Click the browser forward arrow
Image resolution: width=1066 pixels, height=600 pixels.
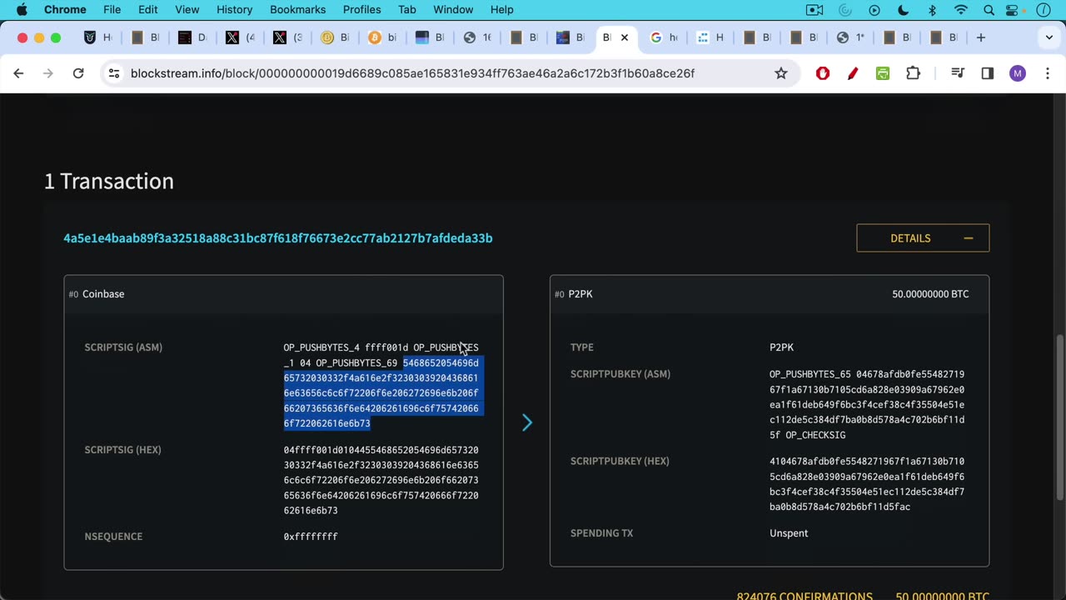[48, 73]
